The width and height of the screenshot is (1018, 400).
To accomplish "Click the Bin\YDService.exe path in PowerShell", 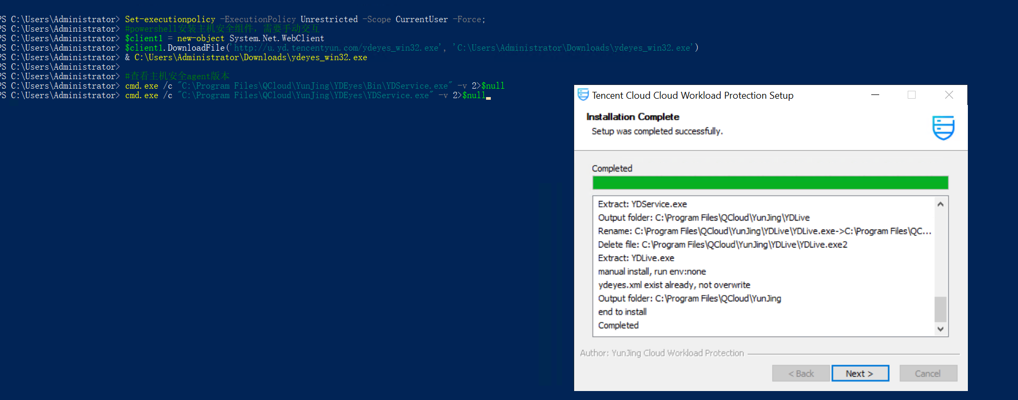I will point(315,86).
